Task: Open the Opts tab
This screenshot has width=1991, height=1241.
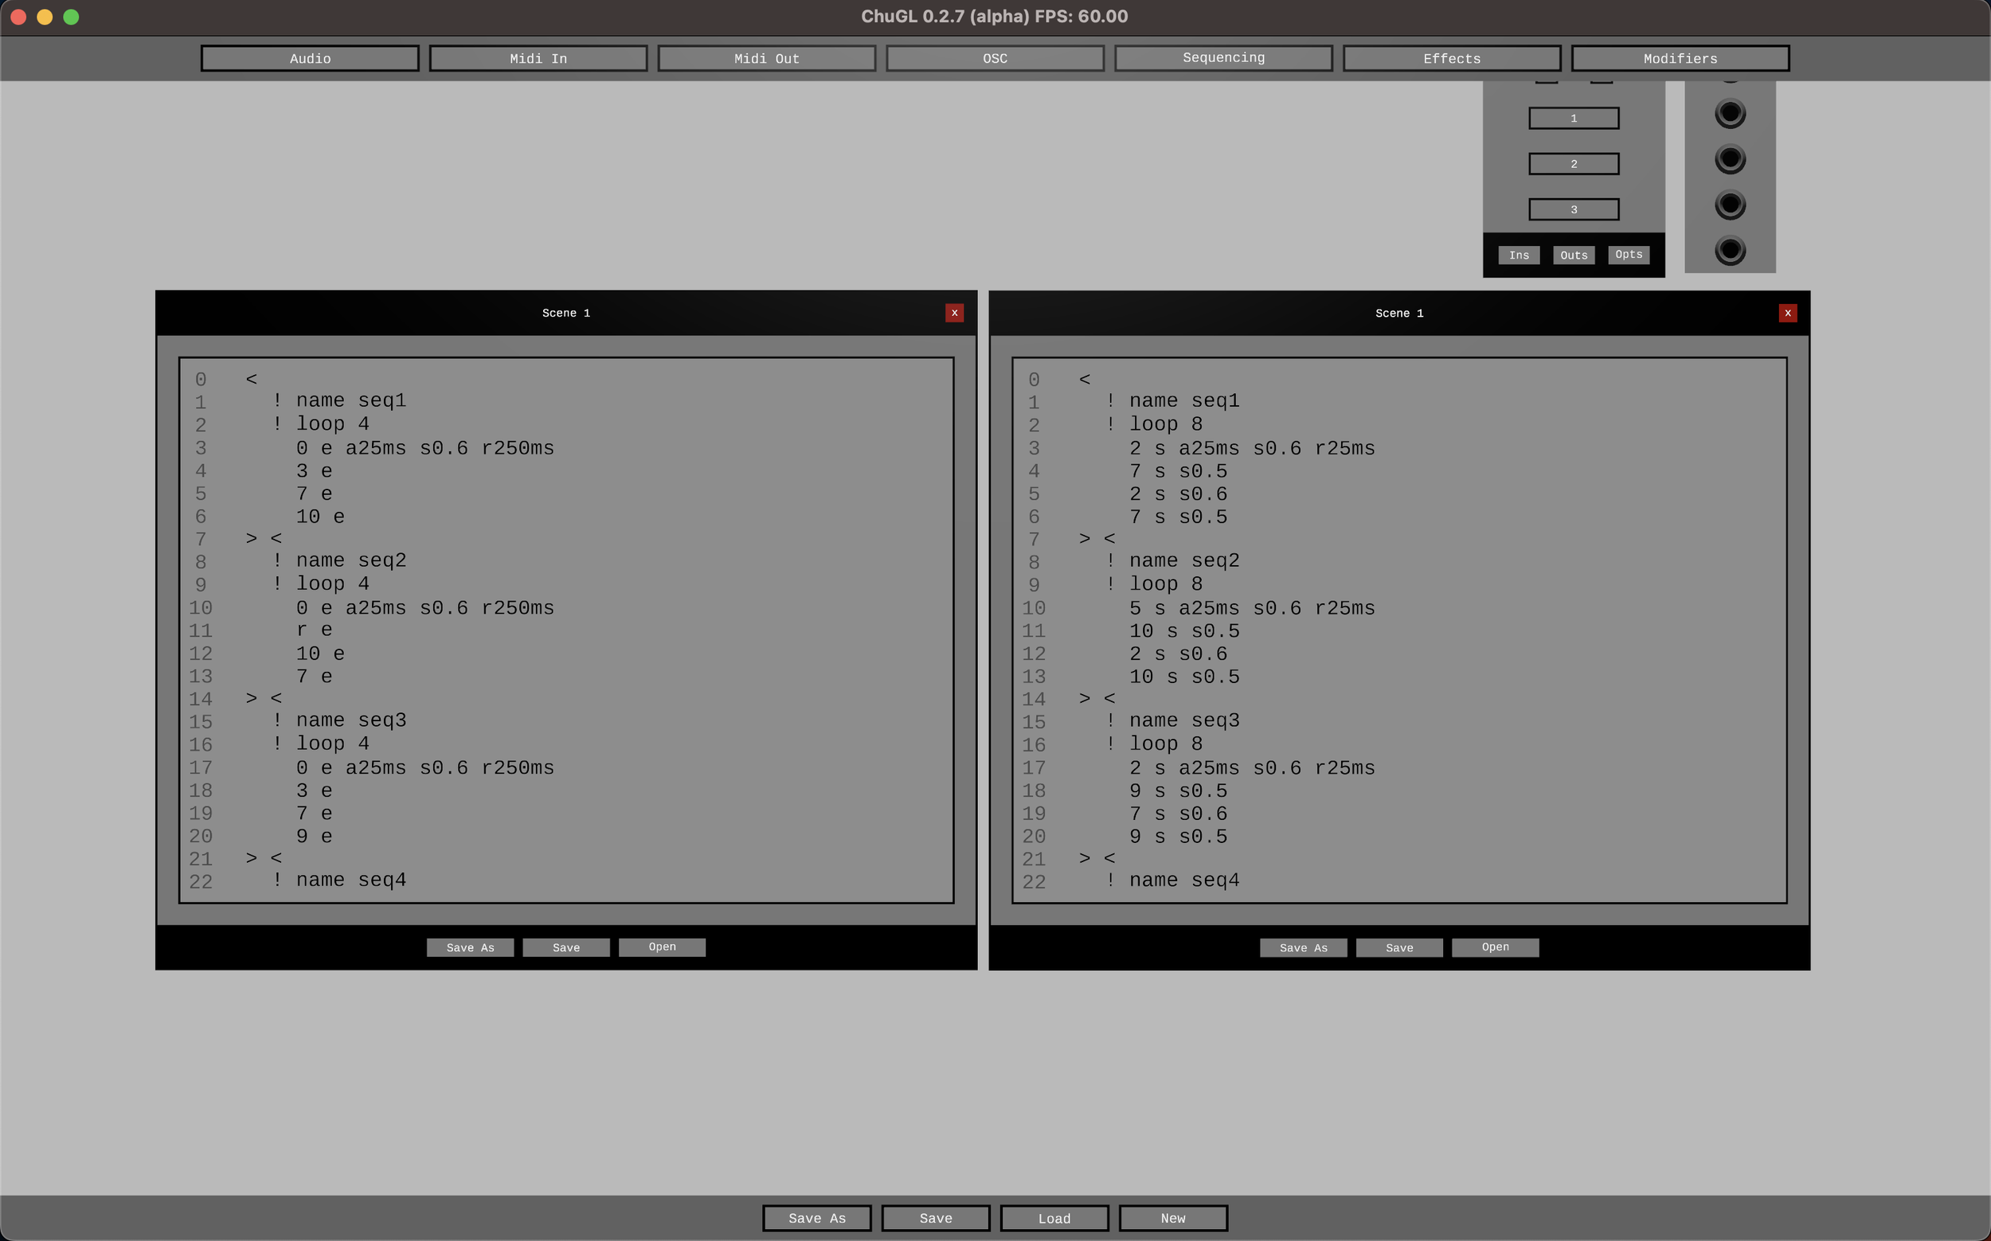Action: 1628,255
